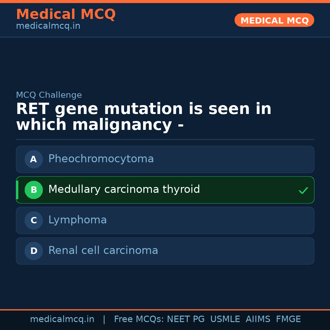Open the medicalmcq.in link in the footer
The height and width of the screenshot is (330, 330).
point(62,319)
